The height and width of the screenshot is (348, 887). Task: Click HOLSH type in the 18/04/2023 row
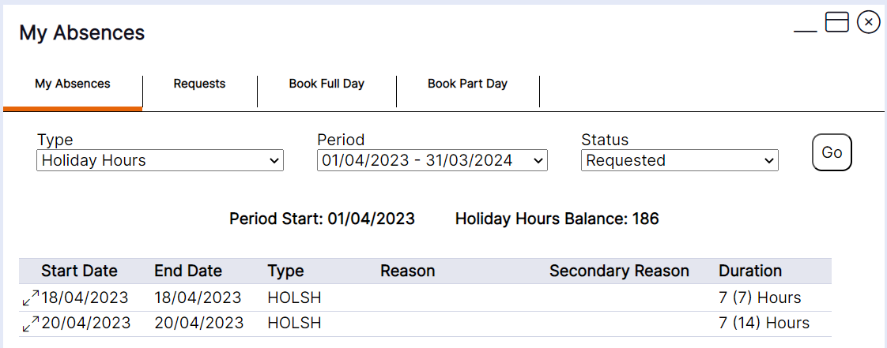pos(294,297)
